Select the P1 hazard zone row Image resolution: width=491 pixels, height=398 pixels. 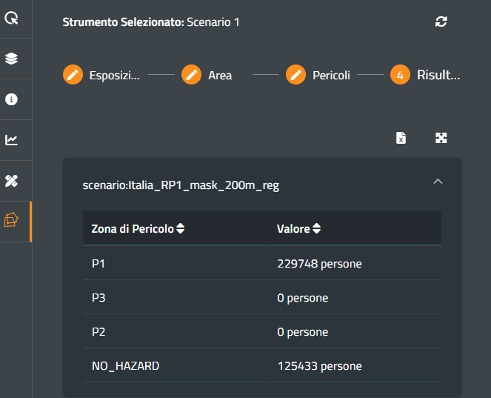(x=261, y=264)
